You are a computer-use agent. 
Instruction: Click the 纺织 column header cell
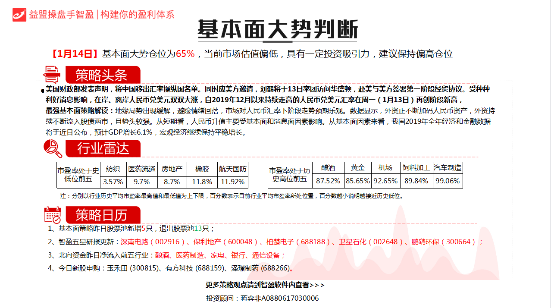[x=113, y=169]
